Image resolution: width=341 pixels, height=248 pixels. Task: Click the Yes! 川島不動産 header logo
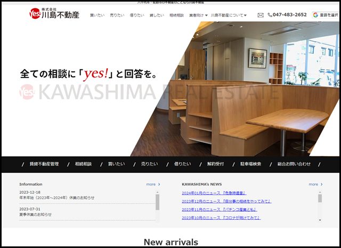54,13
